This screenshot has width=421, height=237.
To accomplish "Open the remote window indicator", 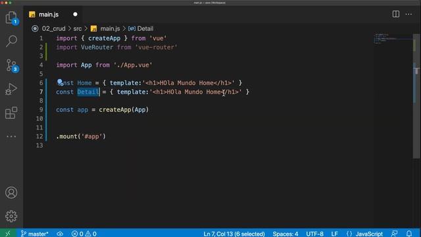I will pos(8,234).
